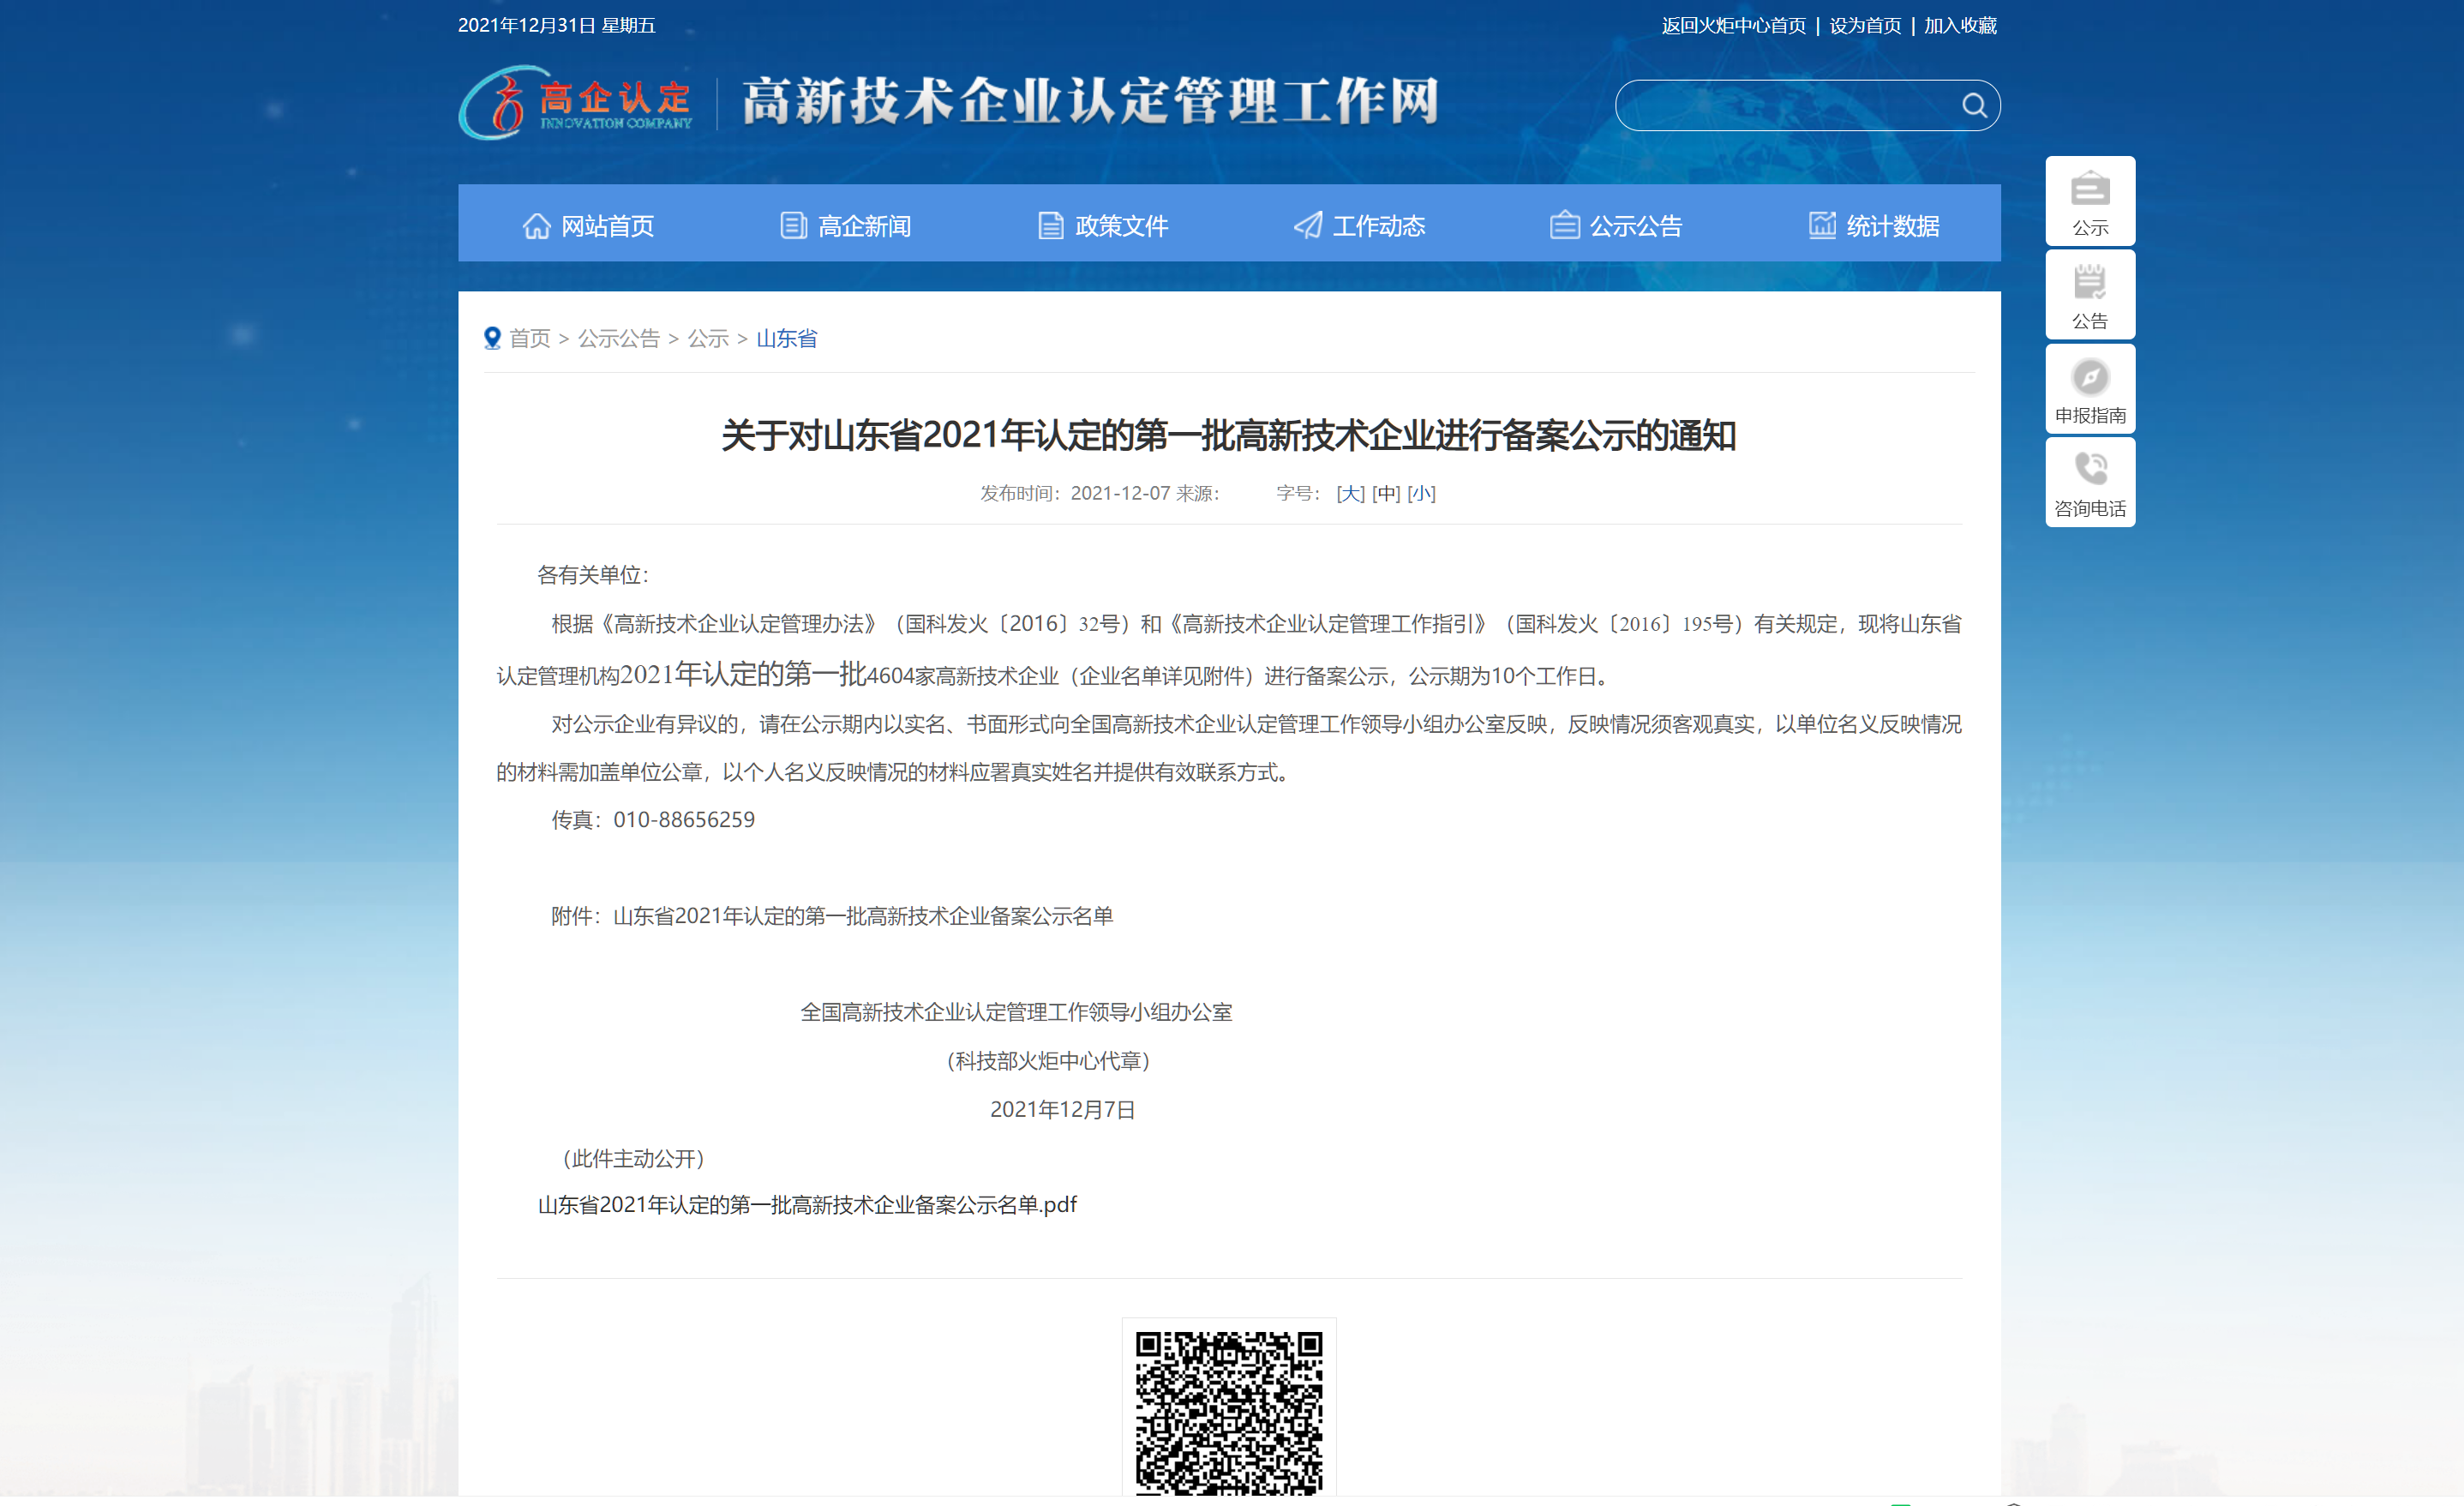
Task: Open the 高企新闻 menu item
Action: point(845,226)
